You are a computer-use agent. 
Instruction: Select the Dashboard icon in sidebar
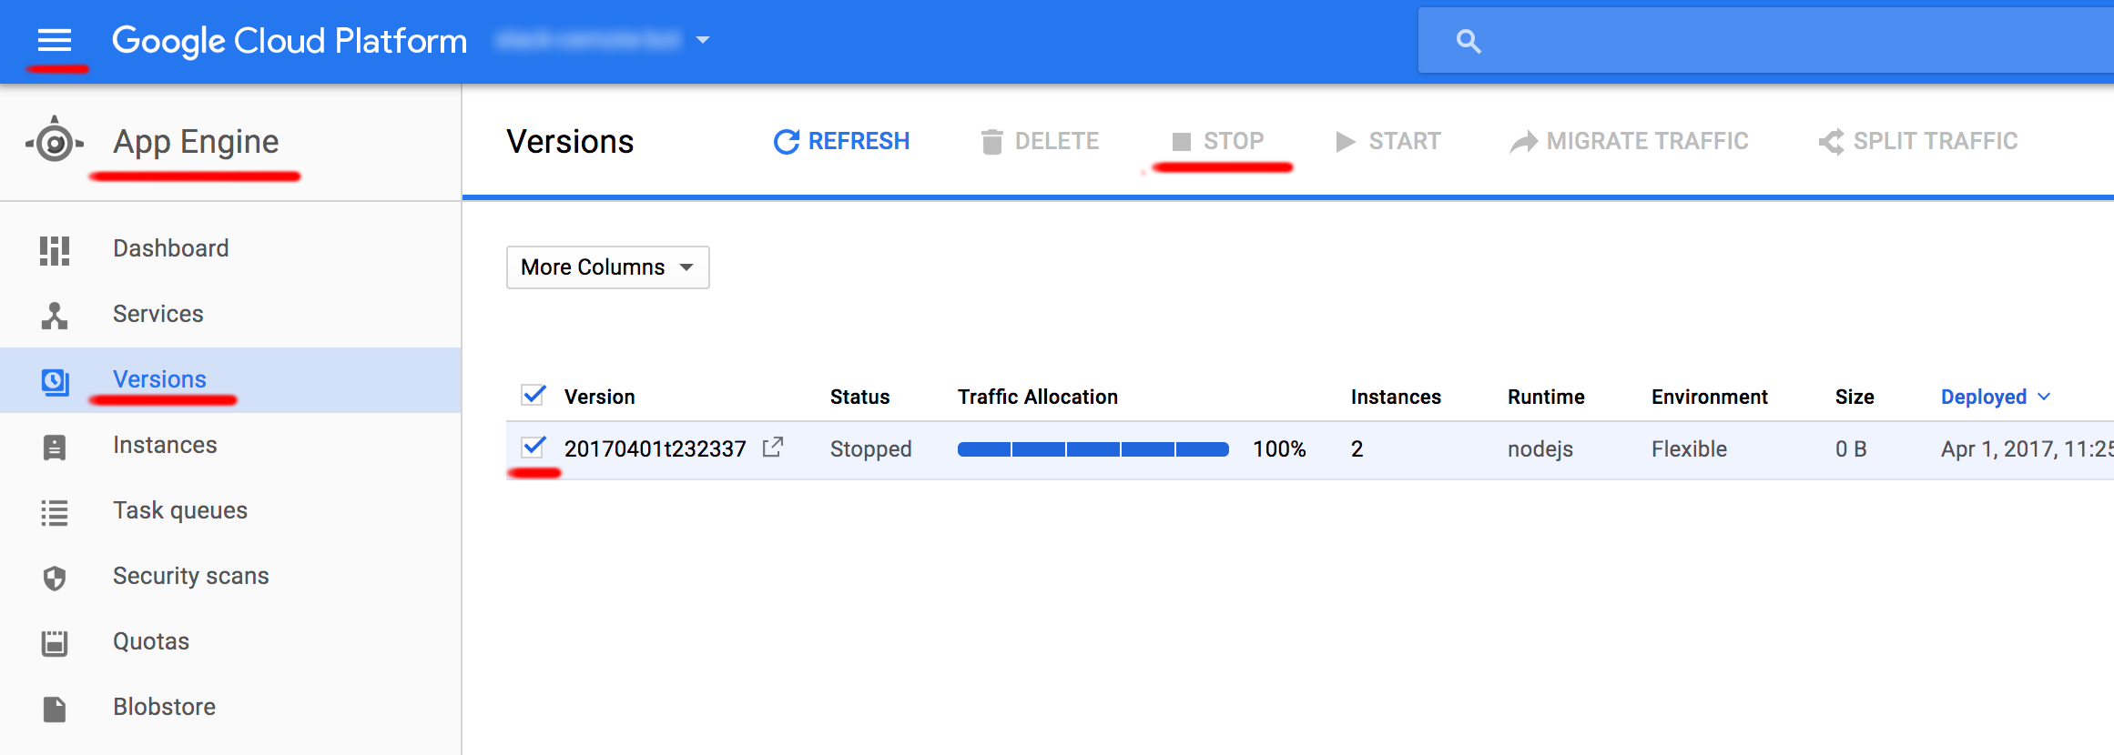(55, 247)
